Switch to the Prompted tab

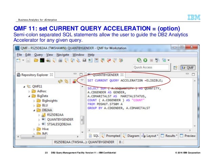pos(111,136)
